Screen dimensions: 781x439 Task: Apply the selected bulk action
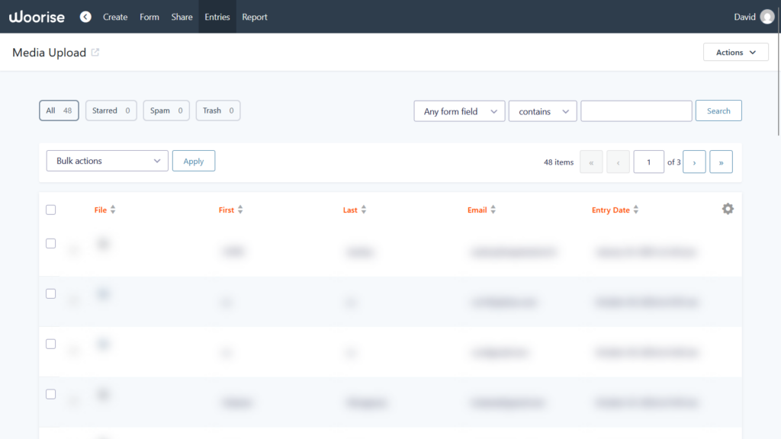193,160
